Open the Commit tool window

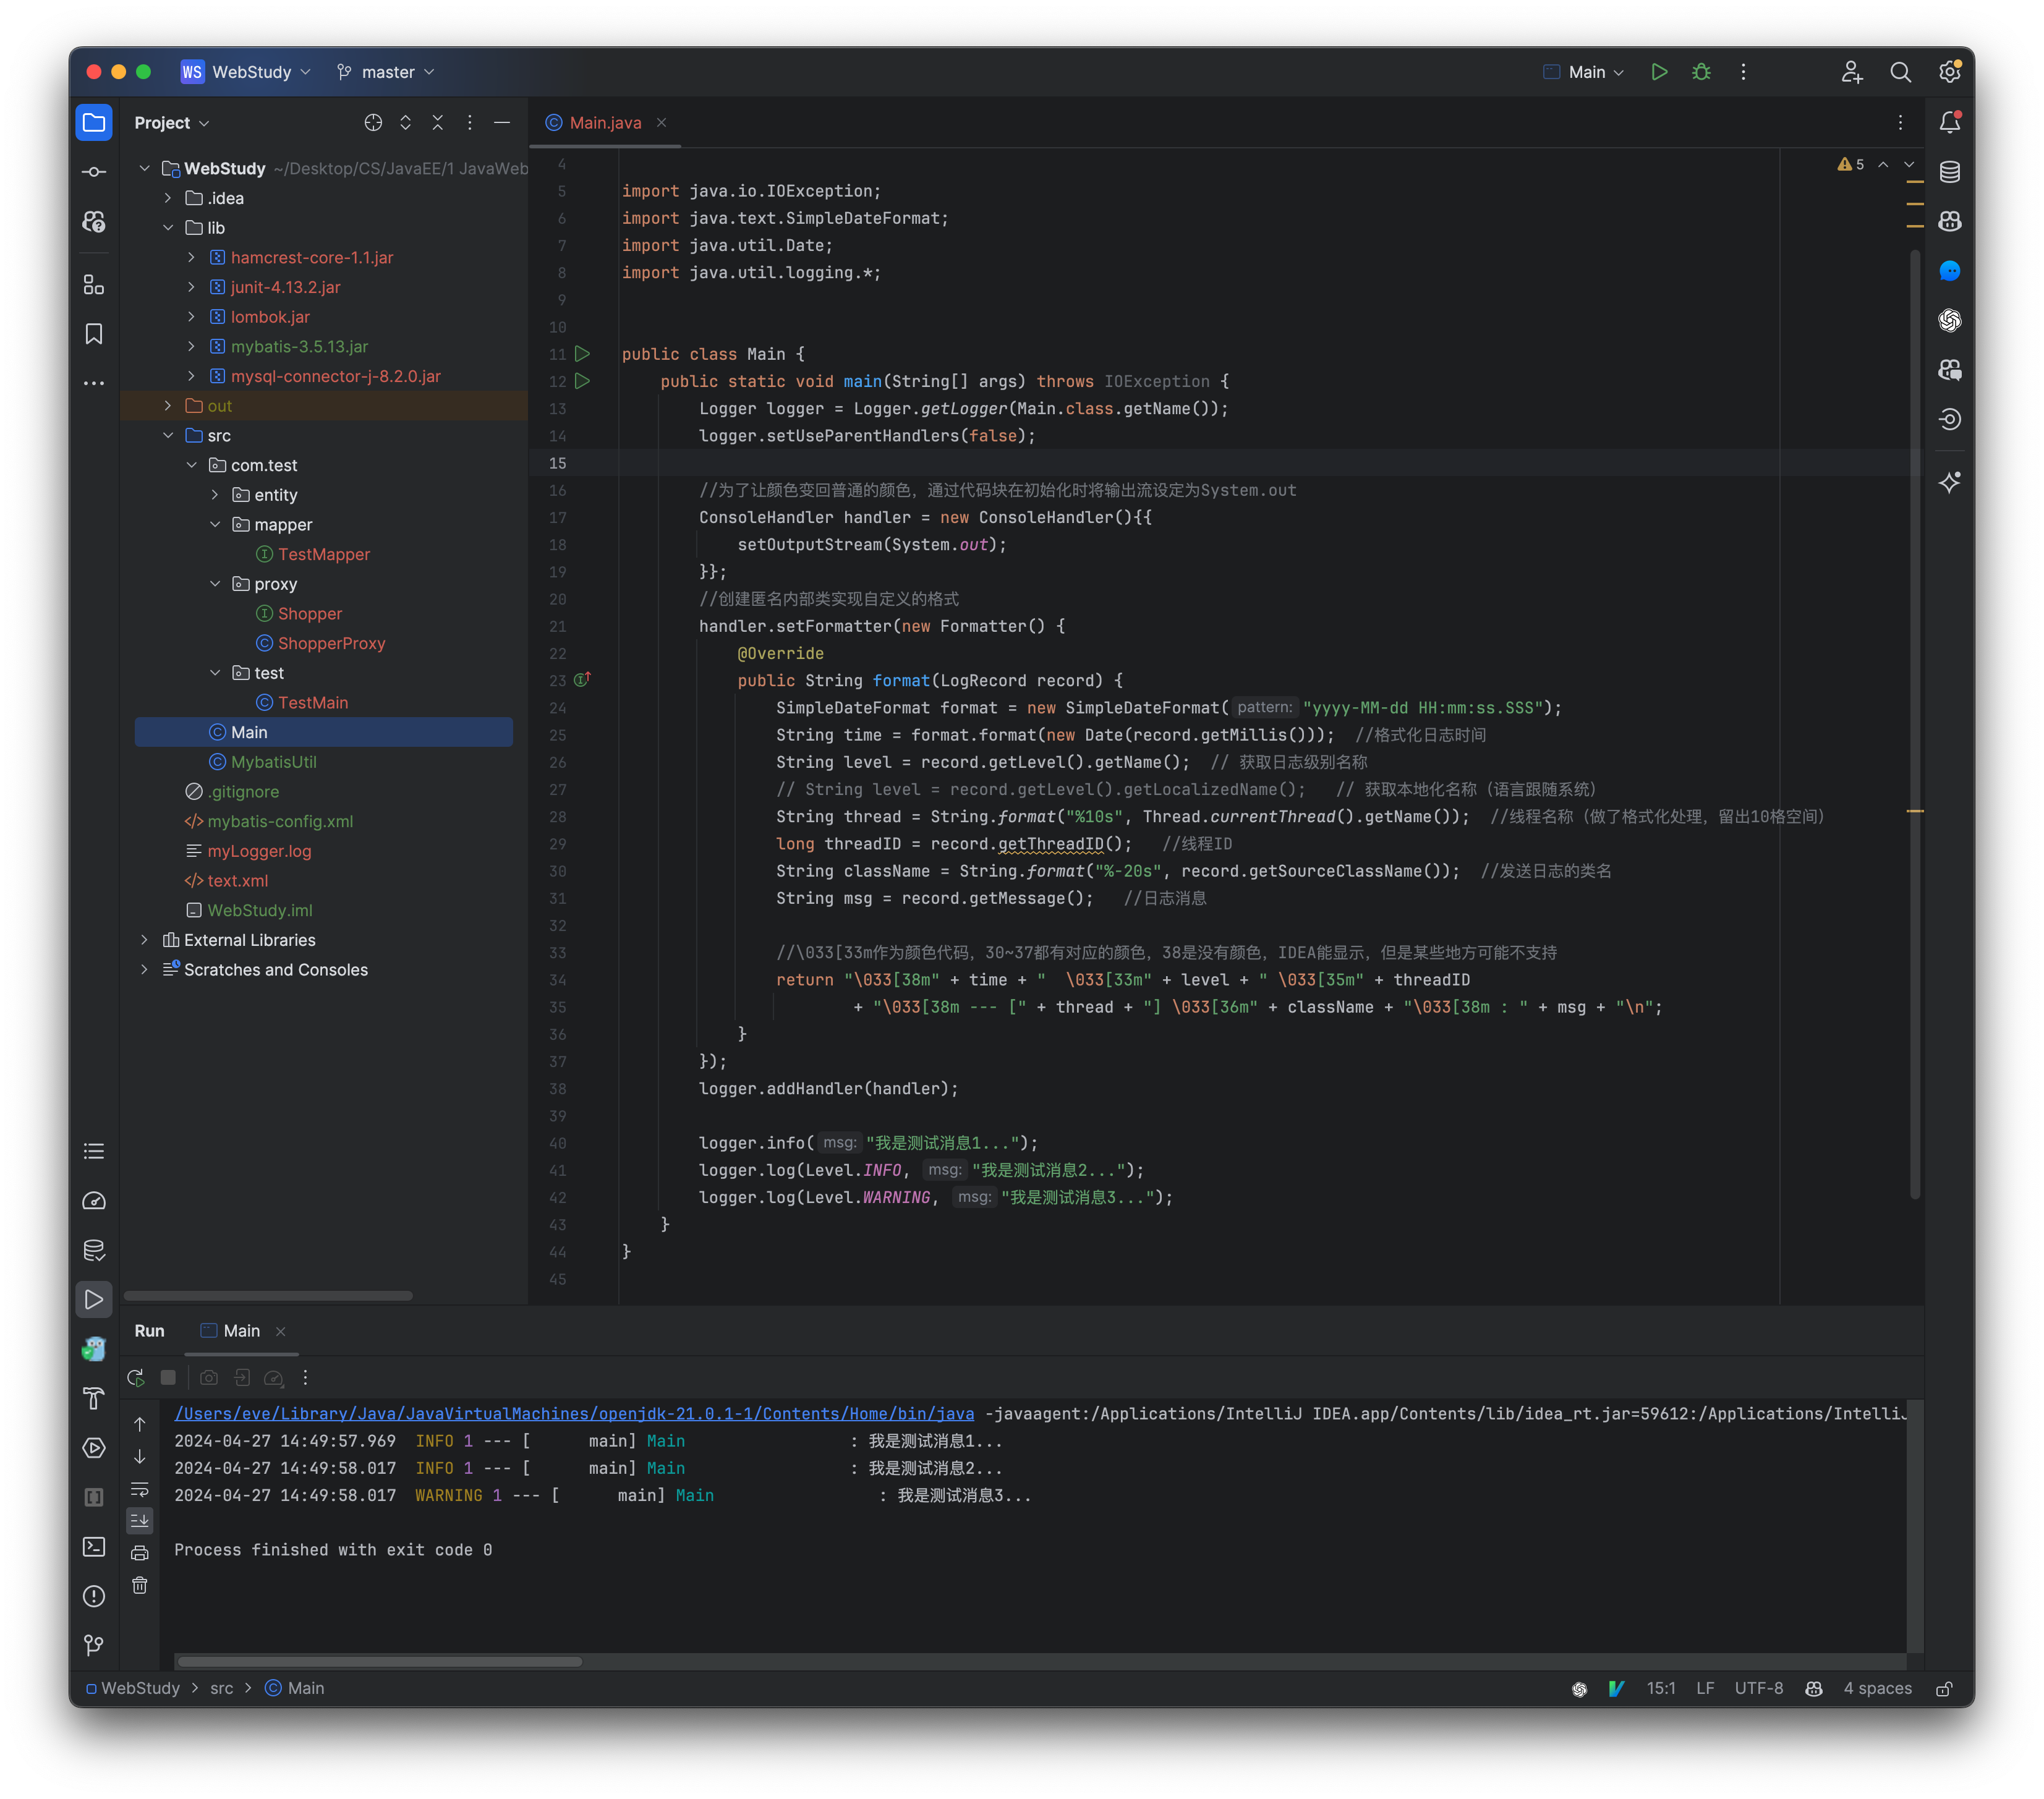[94, 171]
